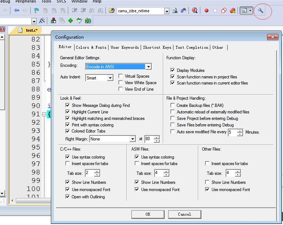The width and height of the screenshot is (283, 225).
Task: Click the Go to Next Bookmark icon
Action: (x=54, y=11)
